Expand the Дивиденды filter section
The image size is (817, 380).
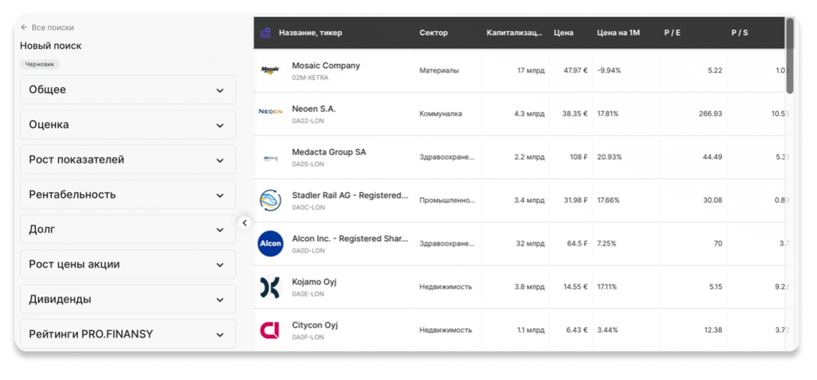(128, 299)
